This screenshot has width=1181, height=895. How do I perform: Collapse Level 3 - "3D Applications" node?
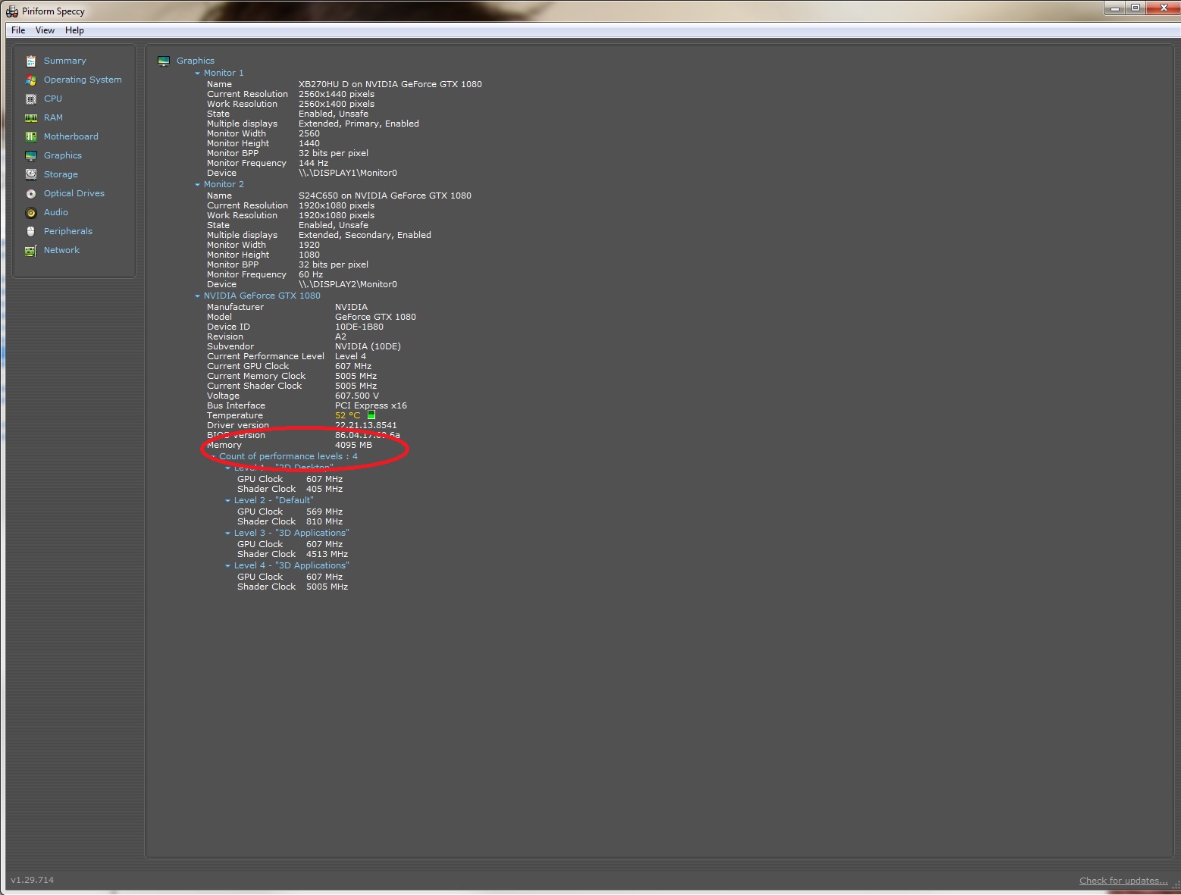[x=228, y=534]
